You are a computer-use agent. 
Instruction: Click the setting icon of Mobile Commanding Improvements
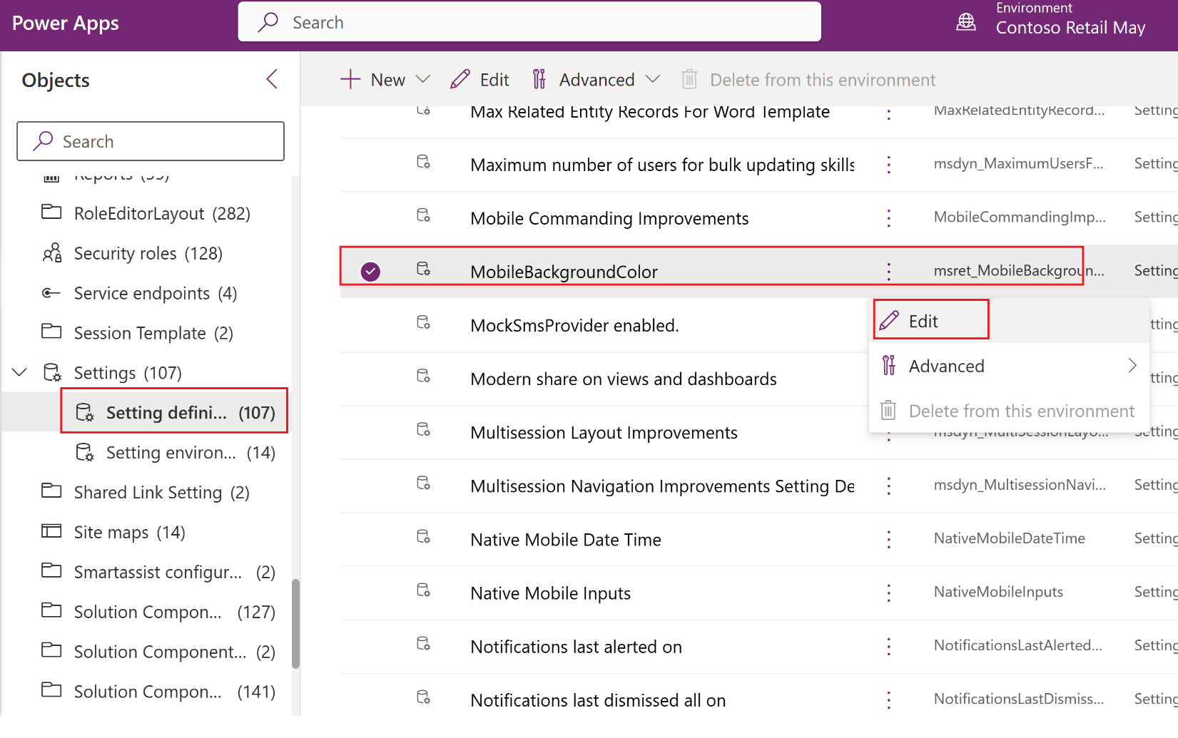[x=423, y=215]
